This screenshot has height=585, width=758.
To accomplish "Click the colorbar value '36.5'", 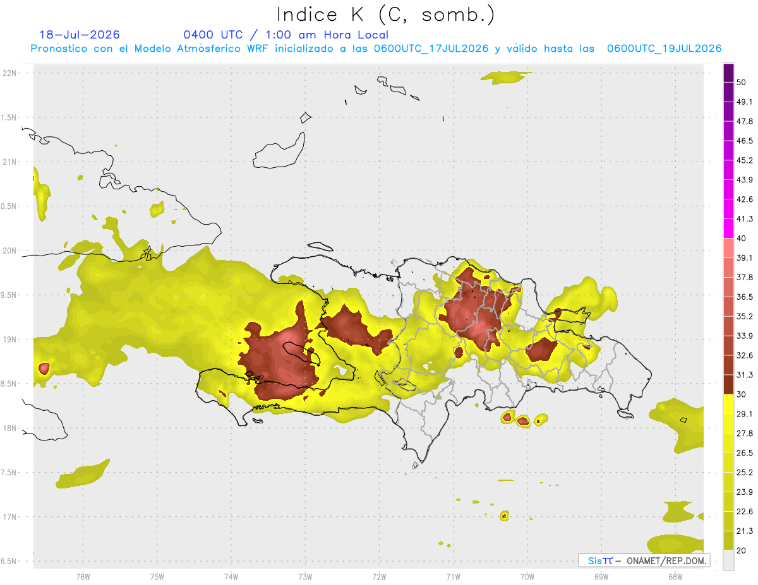I will pos(745,297).
